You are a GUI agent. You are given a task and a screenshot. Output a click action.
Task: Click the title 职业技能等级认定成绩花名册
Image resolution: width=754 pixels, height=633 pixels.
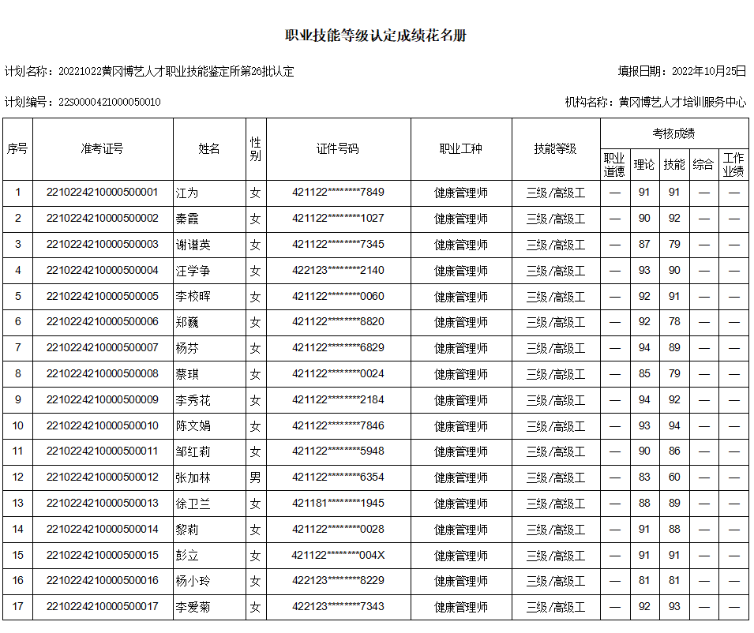[376, 35]
